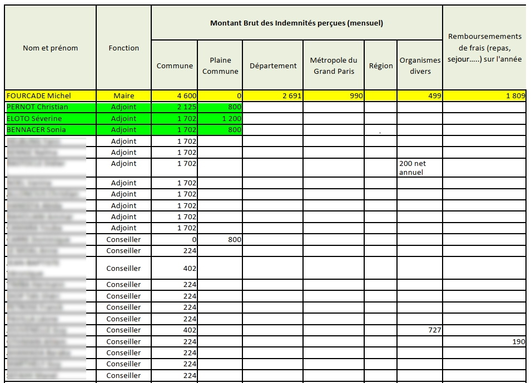Select the Commune '0' in the first Conseiller row
This screenshot has width=531, height=383.
[175, 240]
